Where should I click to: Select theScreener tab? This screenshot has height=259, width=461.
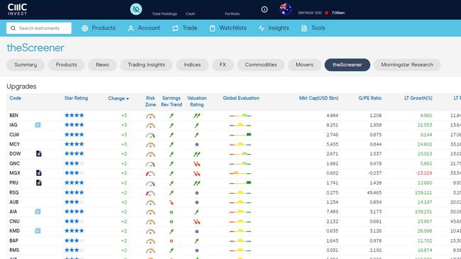coord(347,65)
